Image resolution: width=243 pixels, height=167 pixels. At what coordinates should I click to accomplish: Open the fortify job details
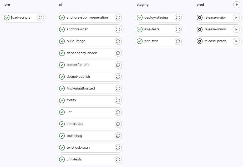pos(72,100)
